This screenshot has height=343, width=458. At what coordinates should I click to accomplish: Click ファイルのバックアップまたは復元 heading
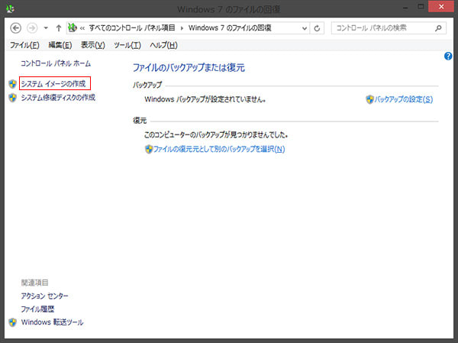click(x=189, y=68)
